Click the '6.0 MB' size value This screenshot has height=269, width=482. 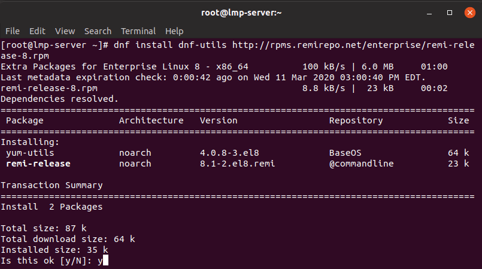[x=377, y=67]
